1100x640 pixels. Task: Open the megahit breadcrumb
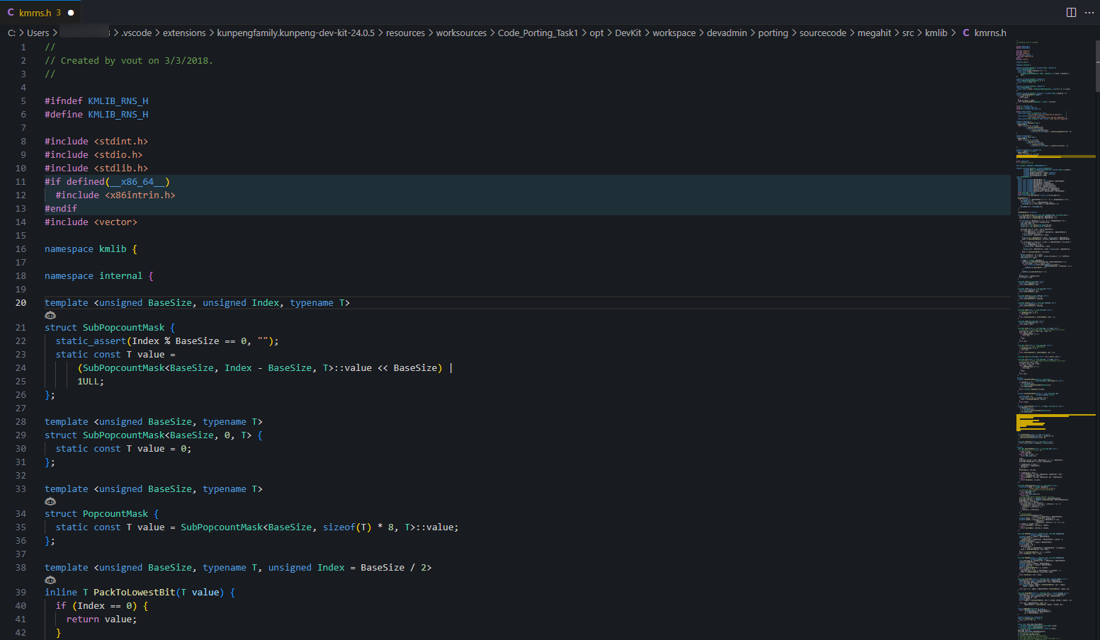874,33
